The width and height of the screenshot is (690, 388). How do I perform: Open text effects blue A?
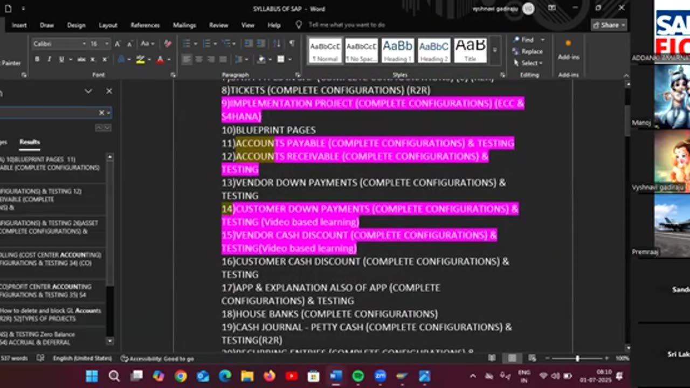[x=121, y=59]
